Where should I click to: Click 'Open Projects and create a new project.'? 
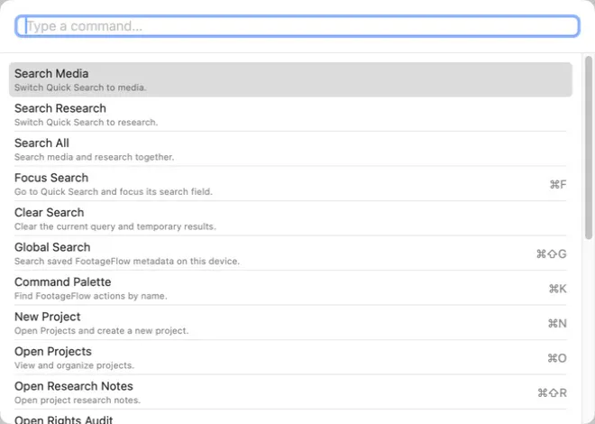pyautogui.click(x=101, y=330)
